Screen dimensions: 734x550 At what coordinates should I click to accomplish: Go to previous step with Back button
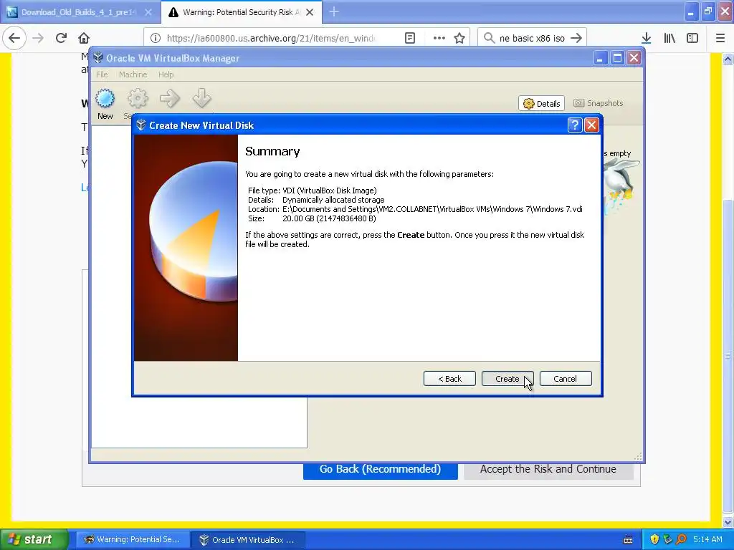(x=449, y=379)
